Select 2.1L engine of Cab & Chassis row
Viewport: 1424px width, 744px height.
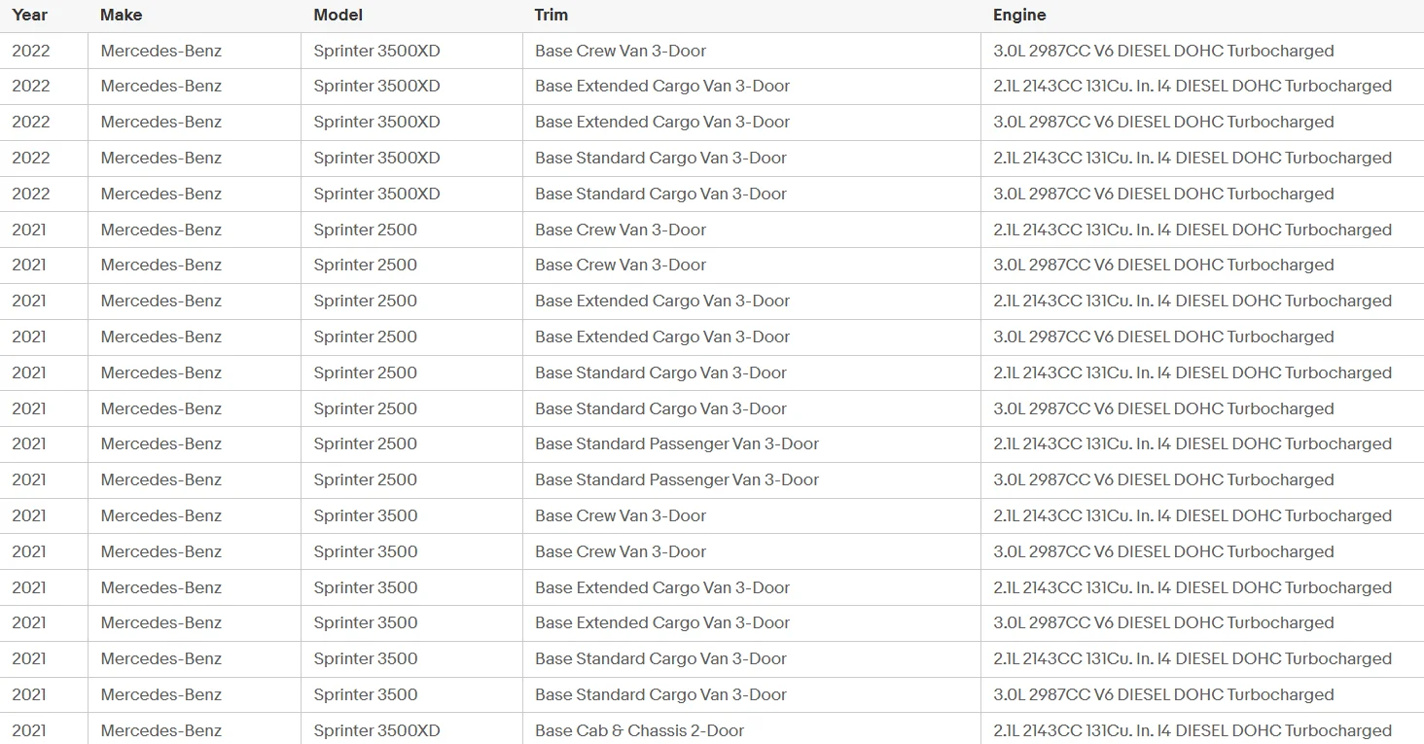(1193, 730)
